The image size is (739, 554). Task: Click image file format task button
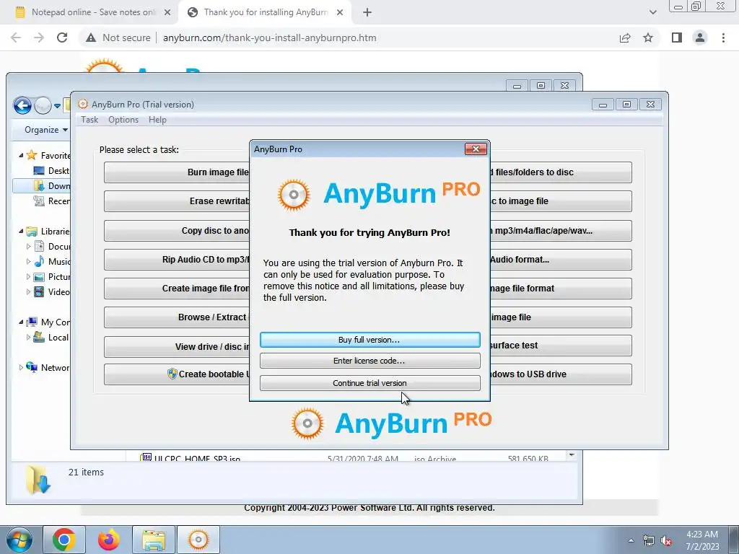561,289
